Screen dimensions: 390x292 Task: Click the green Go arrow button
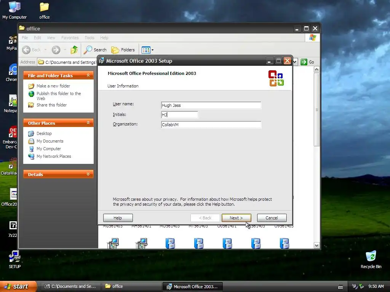coord(304,62)
